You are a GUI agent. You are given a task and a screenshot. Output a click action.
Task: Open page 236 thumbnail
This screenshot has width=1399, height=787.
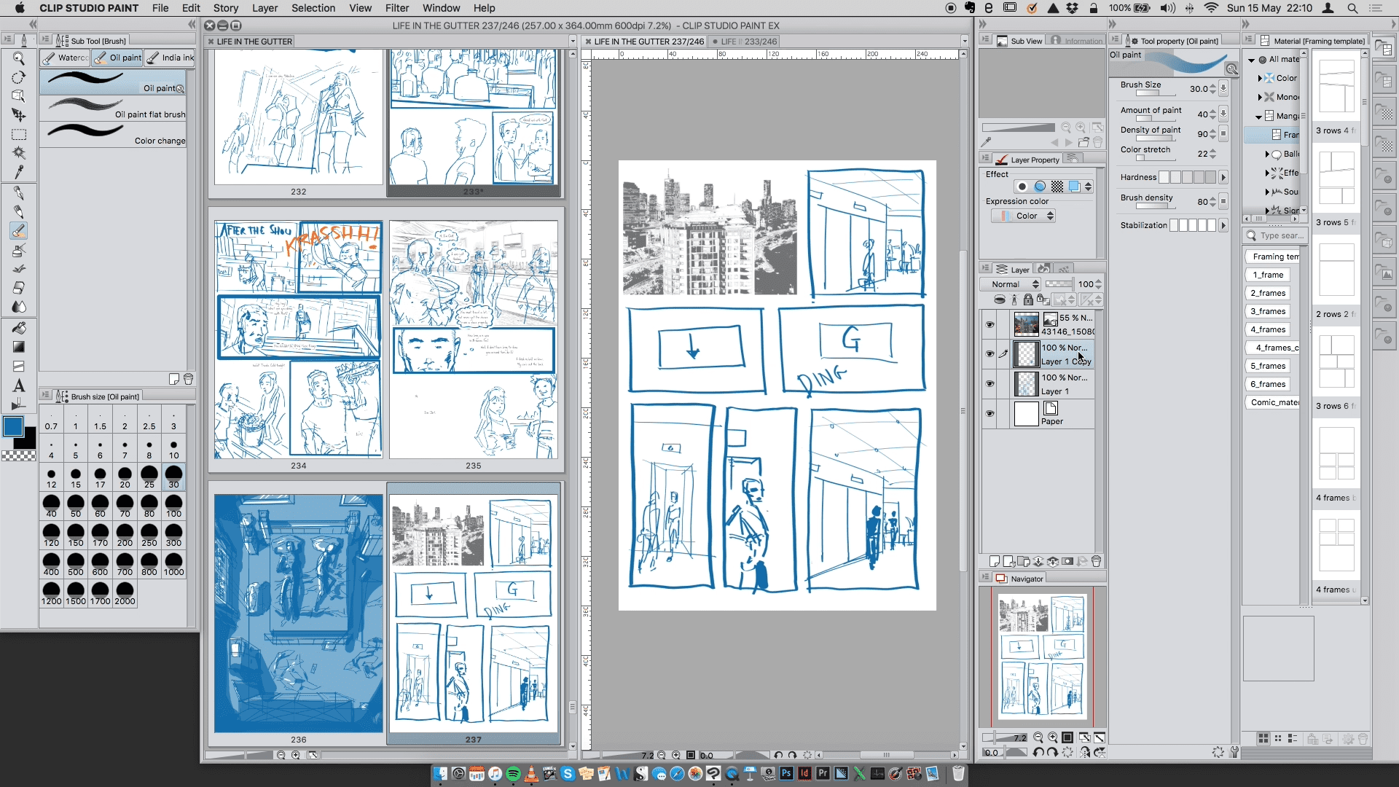tap(298, 614)
